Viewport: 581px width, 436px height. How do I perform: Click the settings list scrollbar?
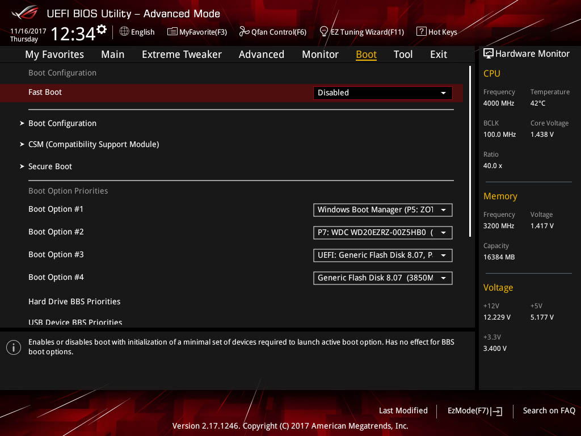click(x=470, y=151)
